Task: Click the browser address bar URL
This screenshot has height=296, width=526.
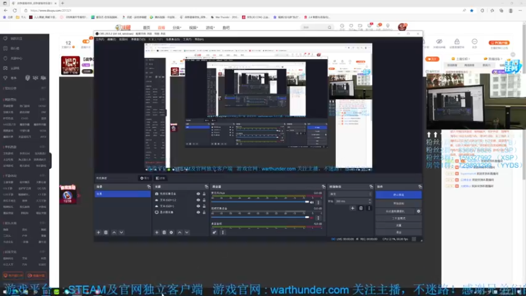Action: coord(51,11)
